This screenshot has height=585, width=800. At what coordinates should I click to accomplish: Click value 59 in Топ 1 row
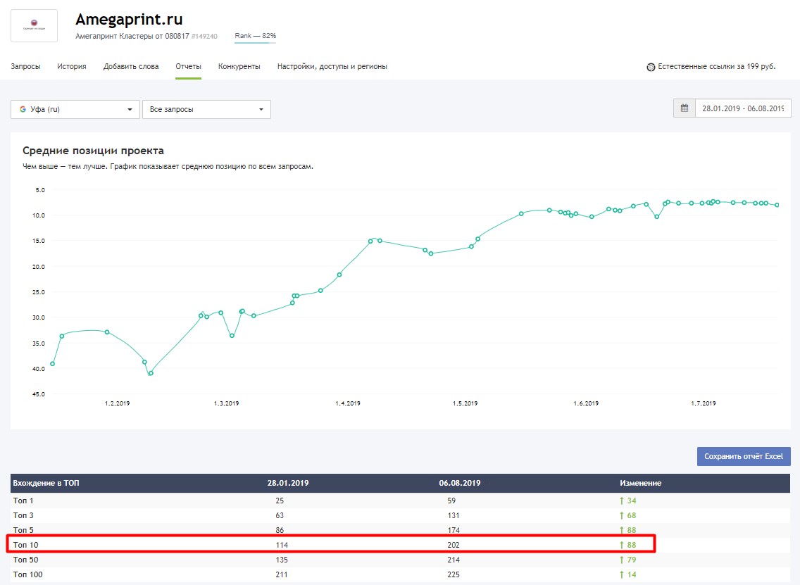pyautogui.click(x=451, y=501)
